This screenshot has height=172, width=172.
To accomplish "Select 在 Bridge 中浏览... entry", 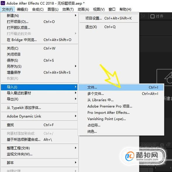I will pos(39,40).
